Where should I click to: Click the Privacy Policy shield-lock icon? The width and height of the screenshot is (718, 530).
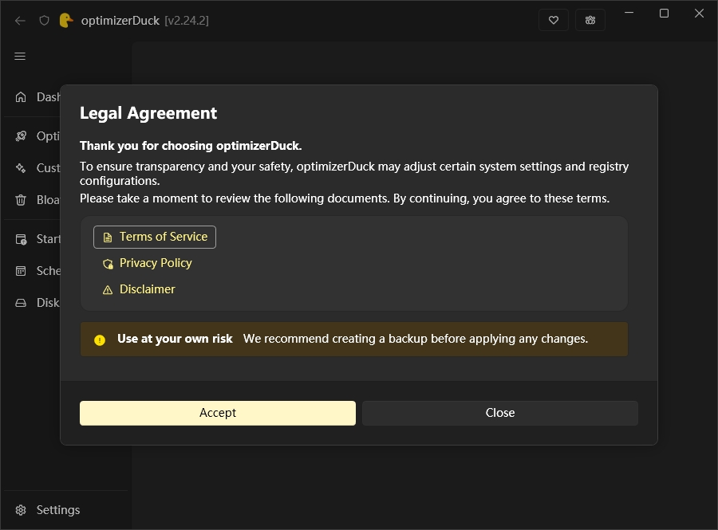click(x=108, y=264)
